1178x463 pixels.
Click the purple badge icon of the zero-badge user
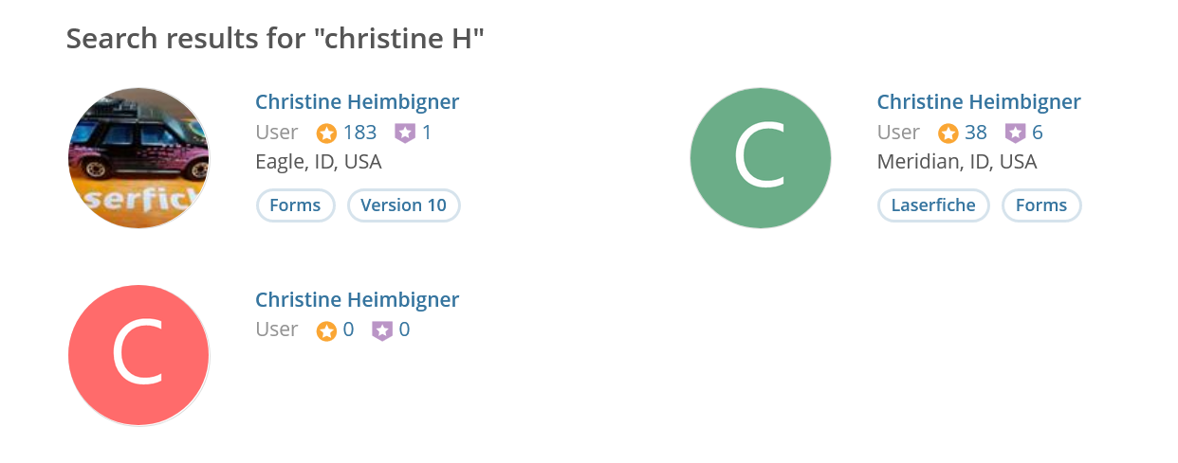point(381,331)
